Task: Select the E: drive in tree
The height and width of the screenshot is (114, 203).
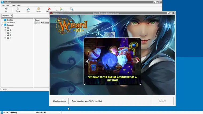Action: tap(10, 33)
